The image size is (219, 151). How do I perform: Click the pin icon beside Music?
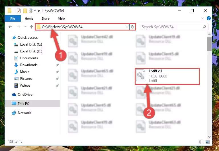[58, 72]
